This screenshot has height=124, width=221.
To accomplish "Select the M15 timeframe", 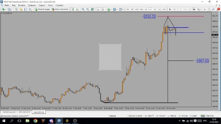I will 137,9.
